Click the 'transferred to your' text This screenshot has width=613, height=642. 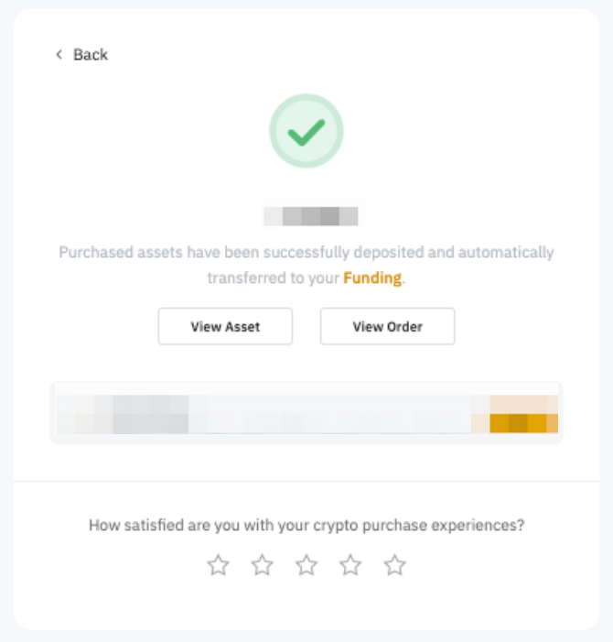point(273,277)
